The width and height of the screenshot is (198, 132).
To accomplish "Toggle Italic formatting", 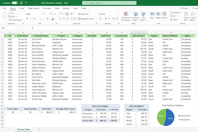I will click(x=31, y=19).
